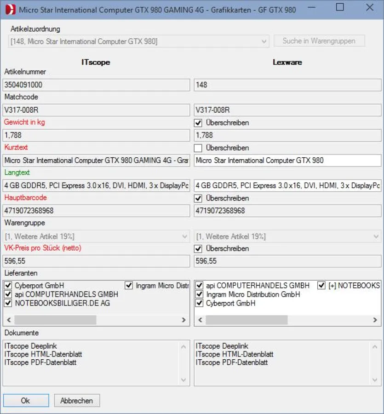Click the Suche in Warengruppen button
This screenshot has height=414, width=384.
pyautogui.click(x=319, y=40)
